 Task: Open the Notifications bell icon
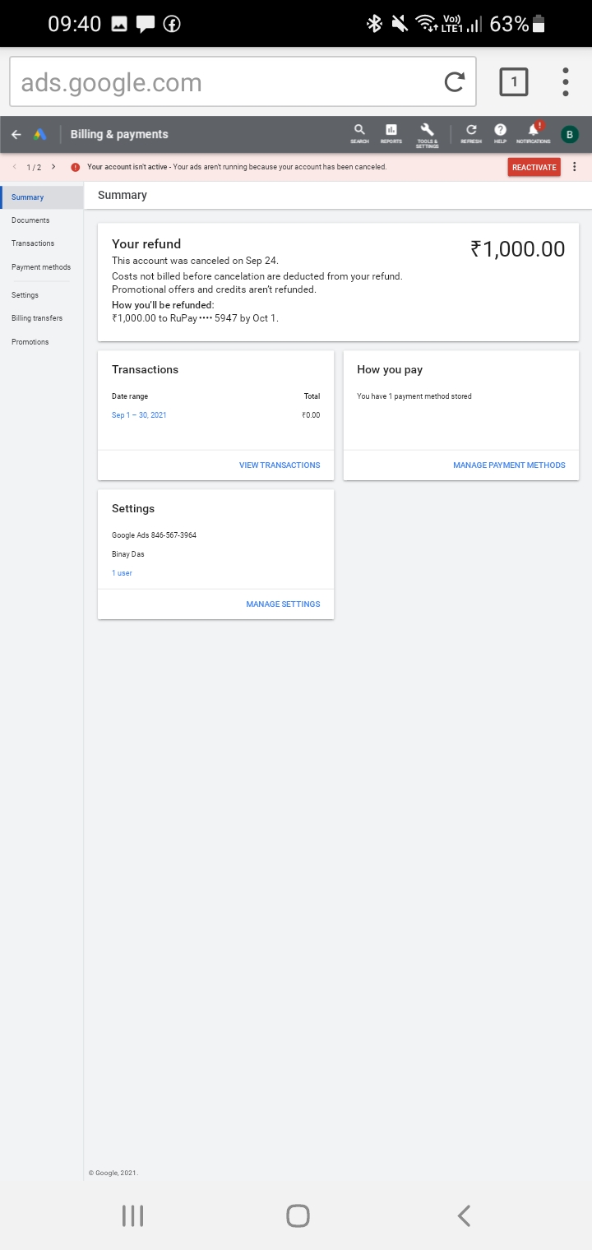pos(534,132)
